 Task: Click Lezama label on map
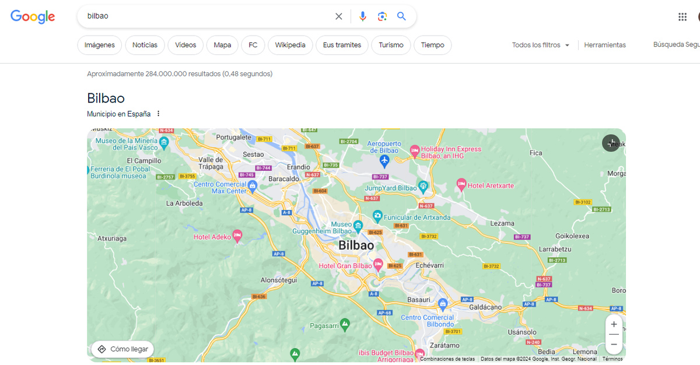[x=502, y=223]
